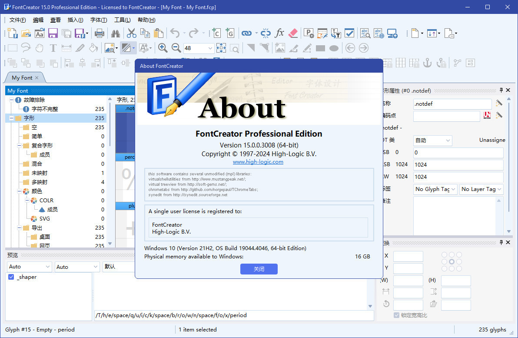Open the zoom level 48 dropdown

tap(210, 48)
